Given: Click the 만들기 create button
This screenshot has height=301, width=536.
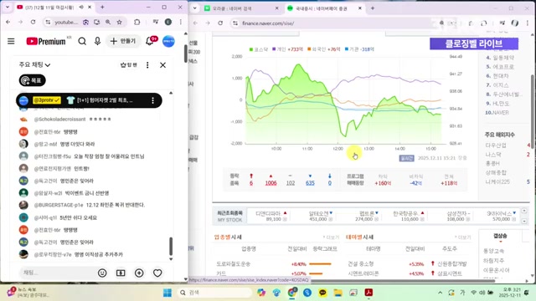Looking at the screenshot, I should [123, 41].
